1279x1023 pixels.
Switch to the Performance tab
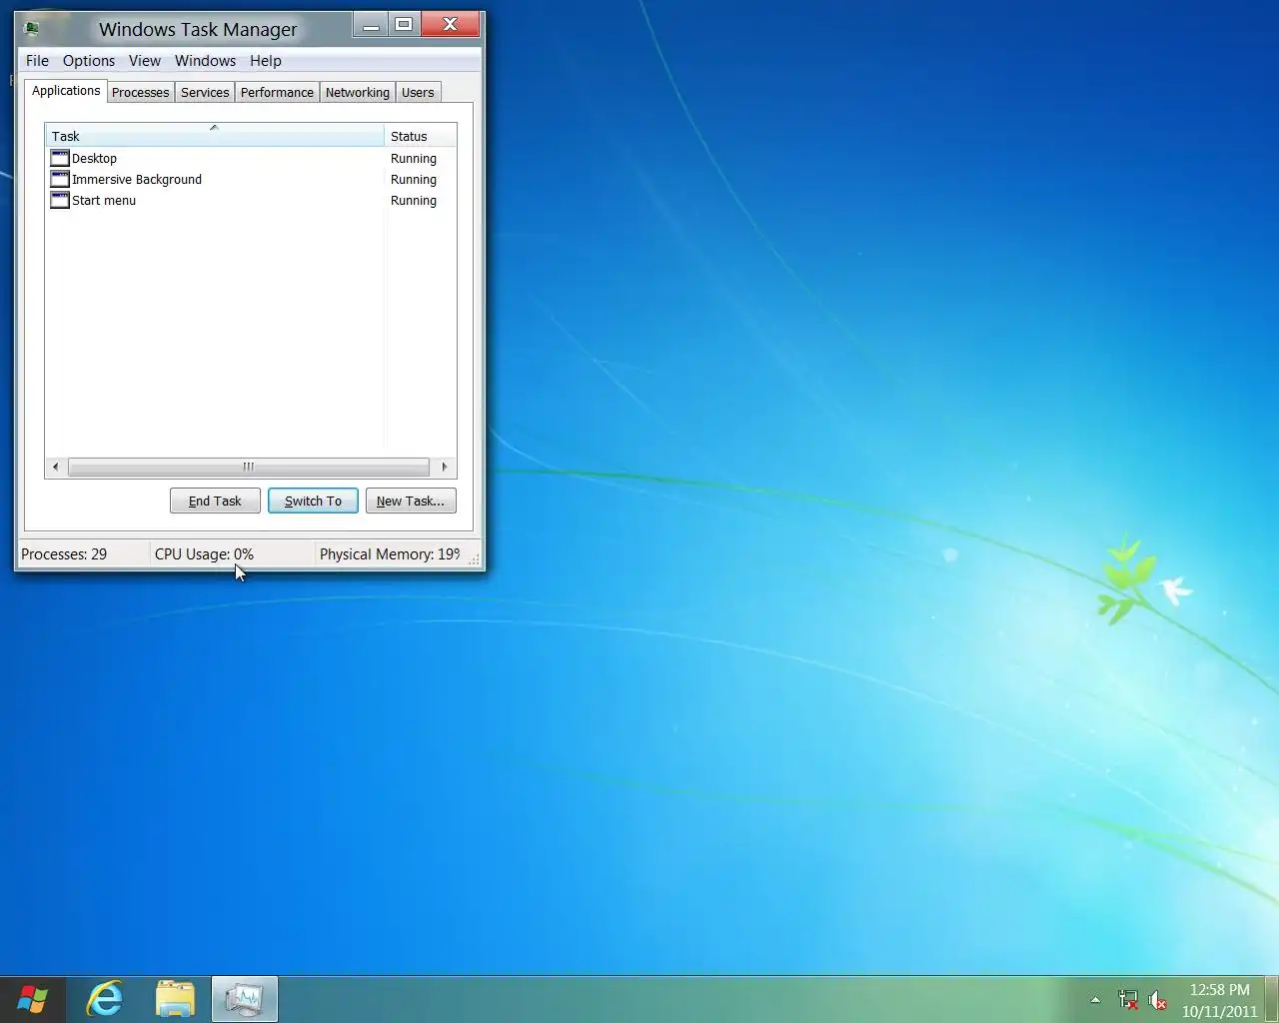tap(277, 93)
